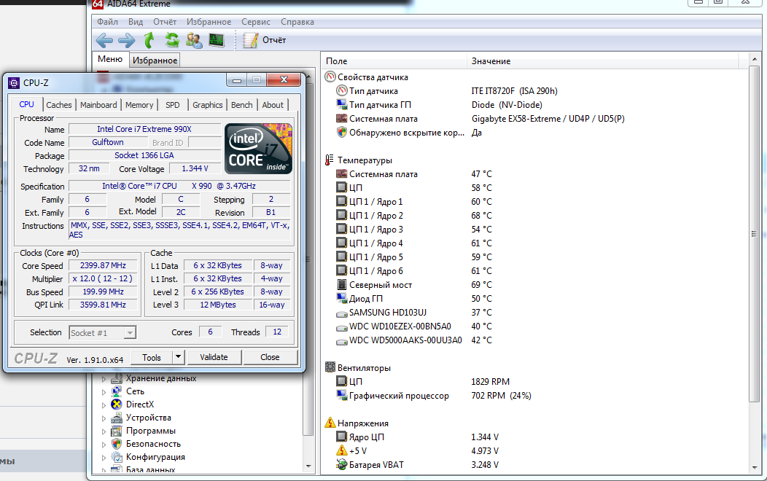Click the Батарея VBAT battery icon
Viewport: 767px width, 481px height.
click(341, 464)
